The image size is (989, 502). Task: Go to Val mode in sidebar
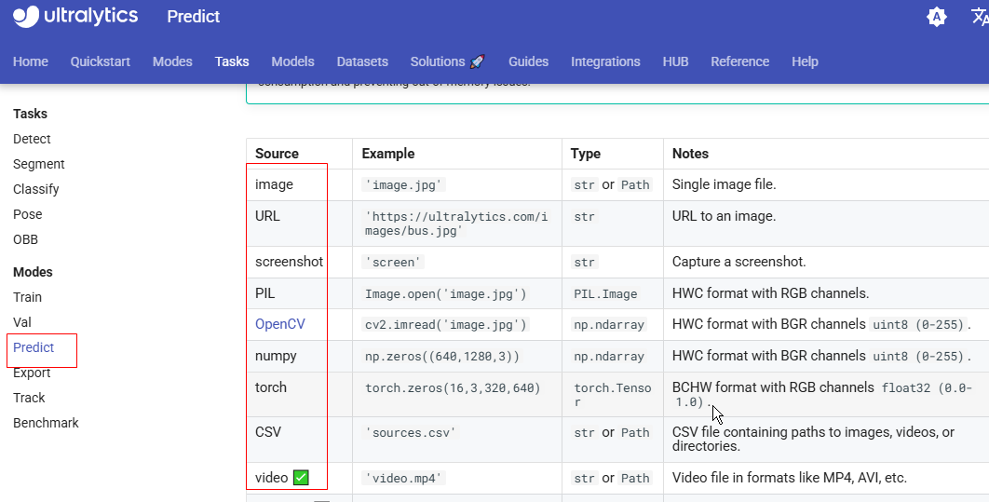[22, 322]
